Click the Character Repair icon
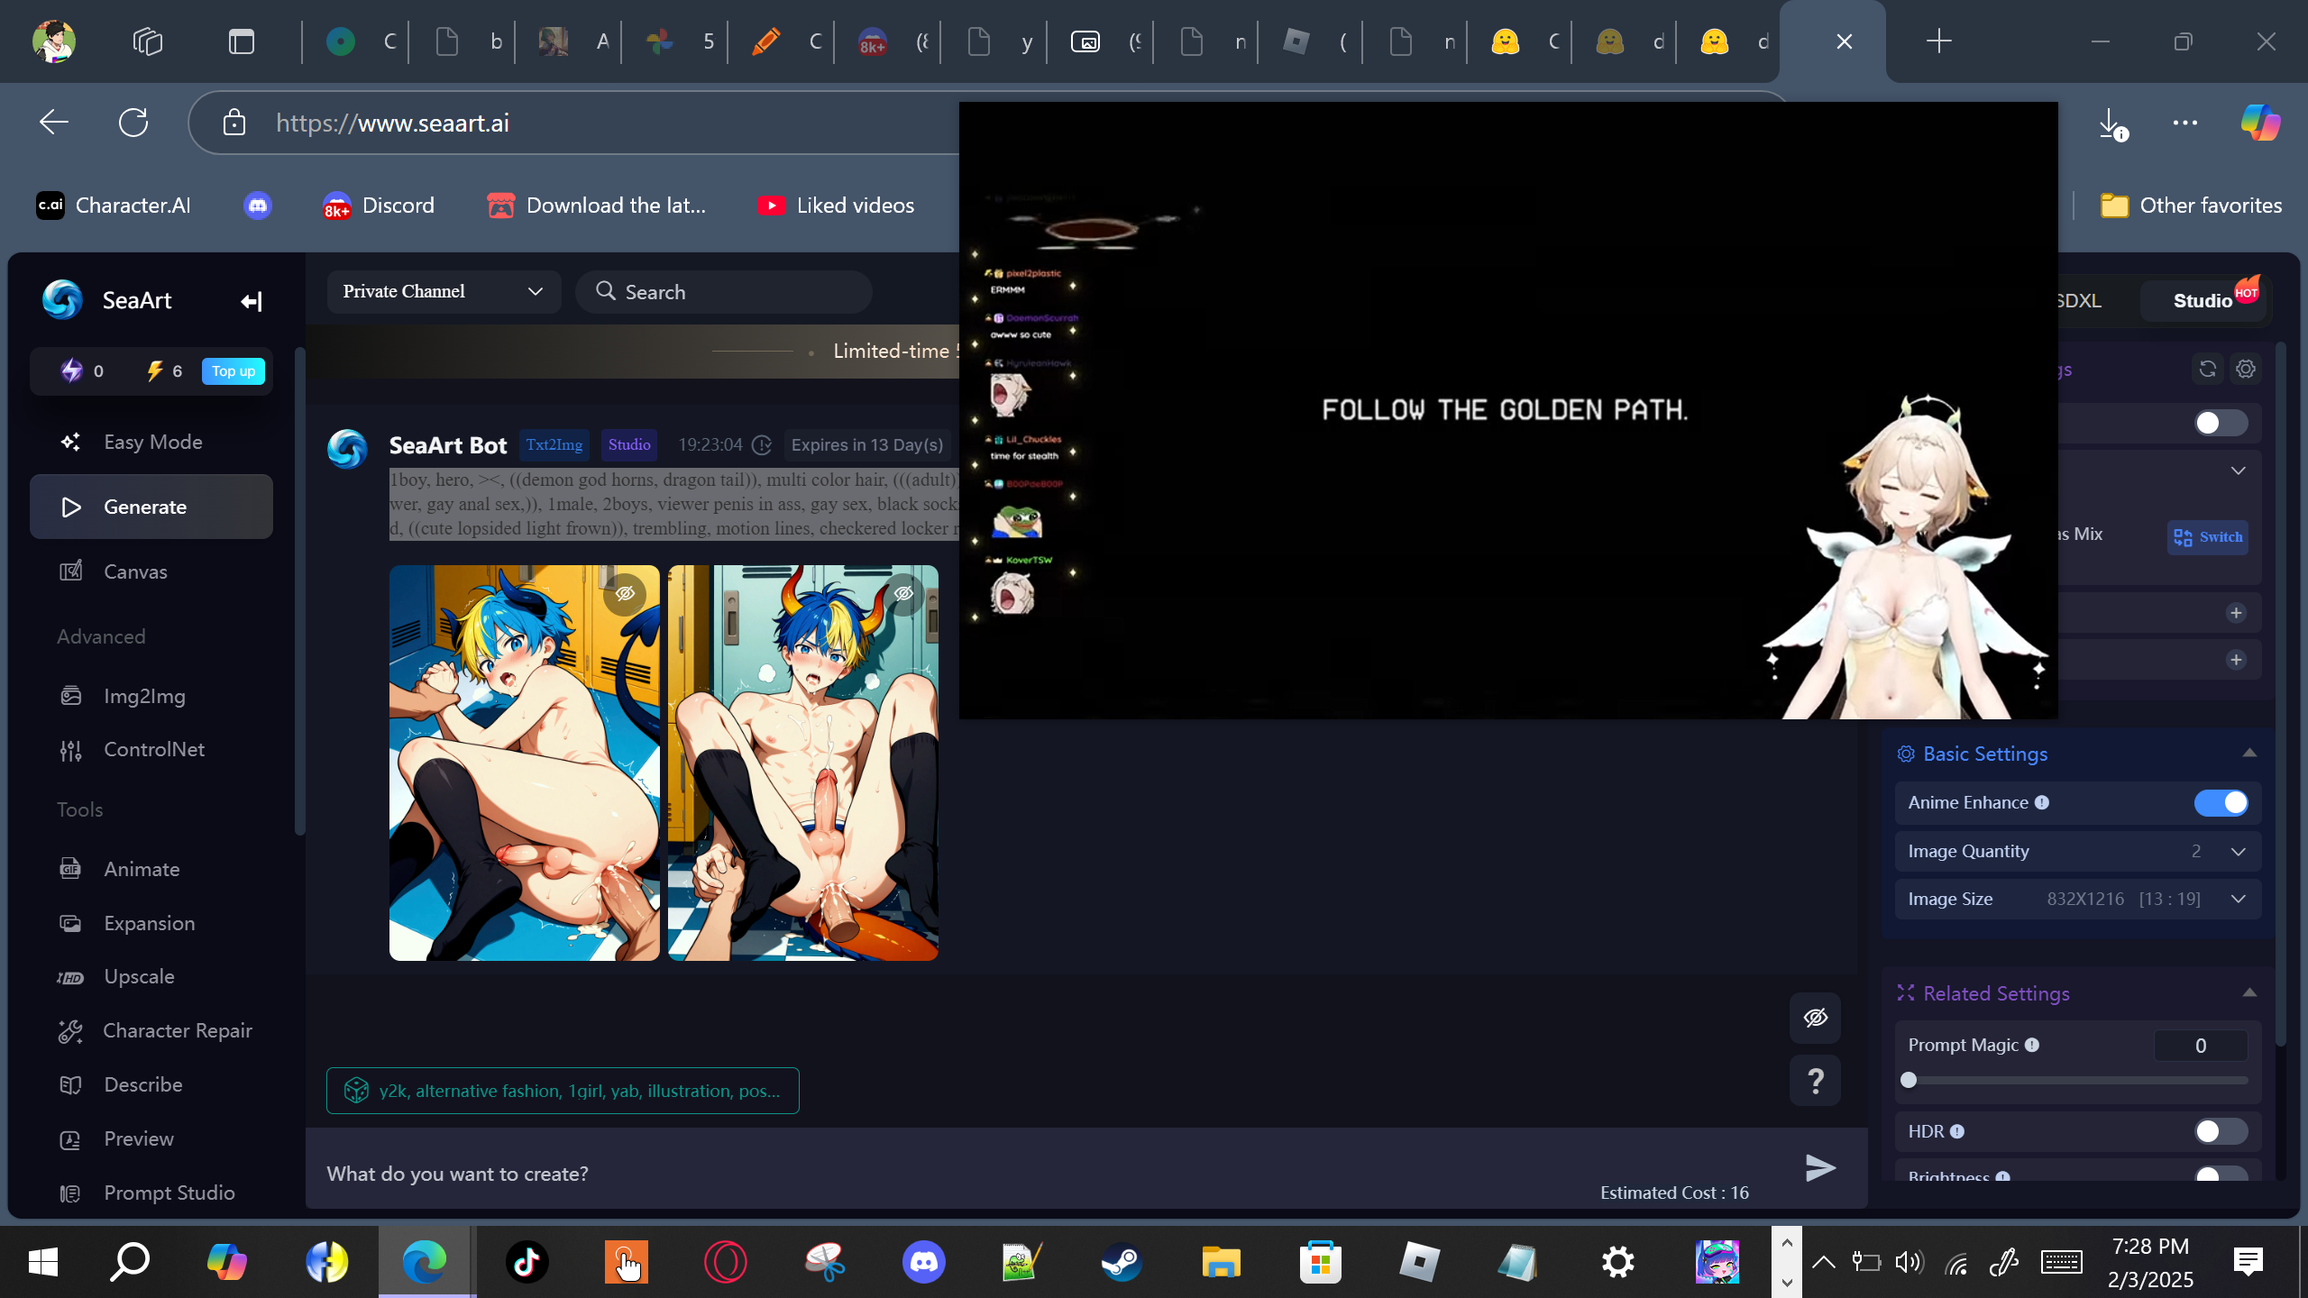Screen dimensions: 2308x1298 coord(70,1031)
